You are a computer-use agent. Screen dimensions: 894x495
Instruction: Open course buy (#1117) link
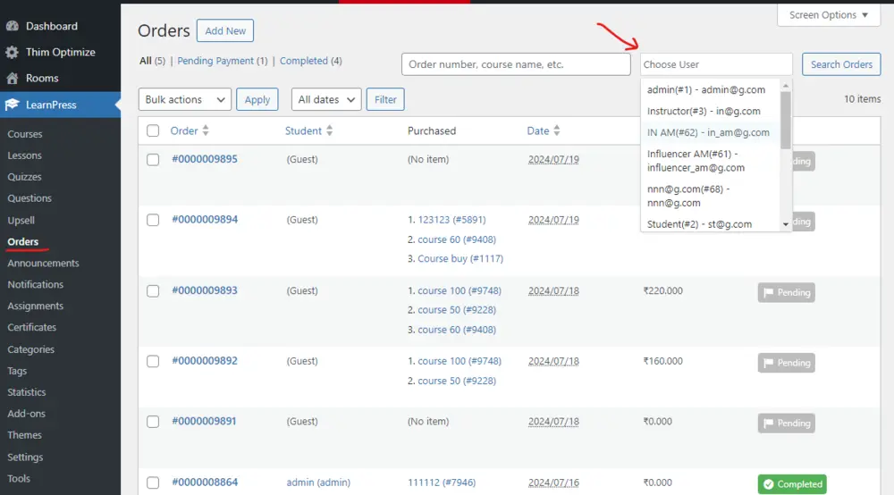[x=460, y=258]
